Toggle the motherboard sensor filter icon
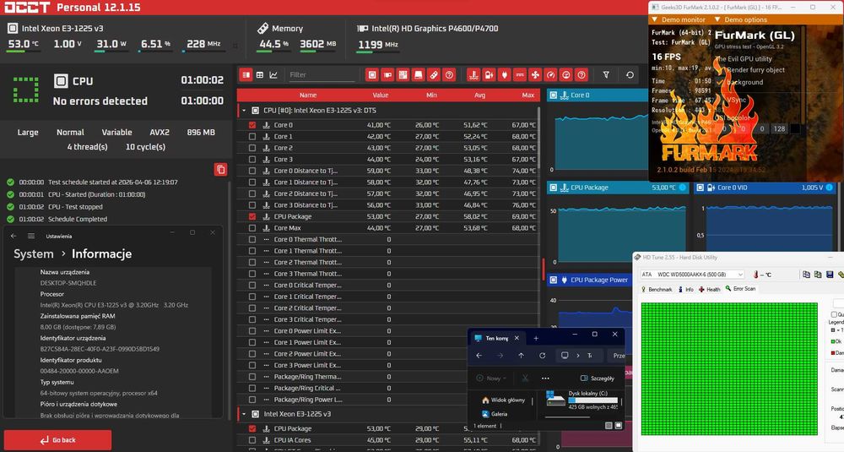The image size is (844, 452). [x=403, y=75]
